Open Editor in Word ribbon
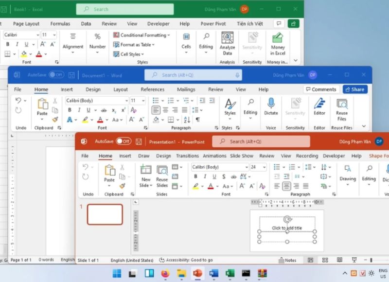This screenshot has width=389, height=282. click(x=319, y=104)
